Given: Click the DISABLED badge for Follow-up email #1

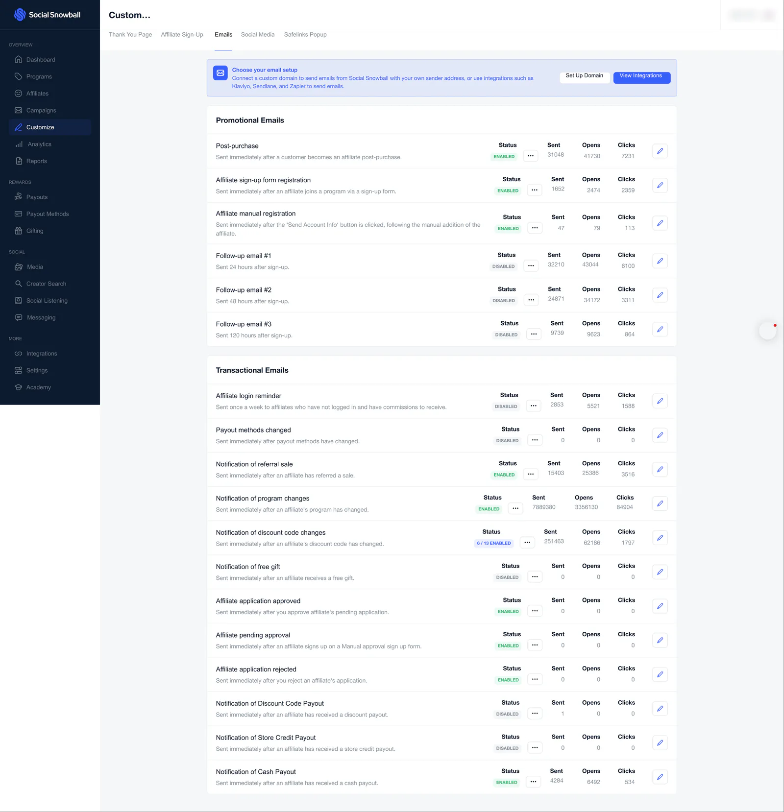Looking at the screenshot, I should click(x=503, y=266).
